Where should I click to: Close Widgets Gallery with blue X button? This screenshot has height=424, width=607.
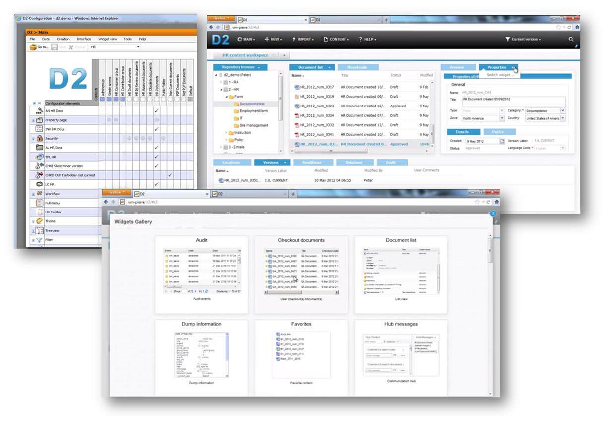pyautogui.click(x=493, y=213)
